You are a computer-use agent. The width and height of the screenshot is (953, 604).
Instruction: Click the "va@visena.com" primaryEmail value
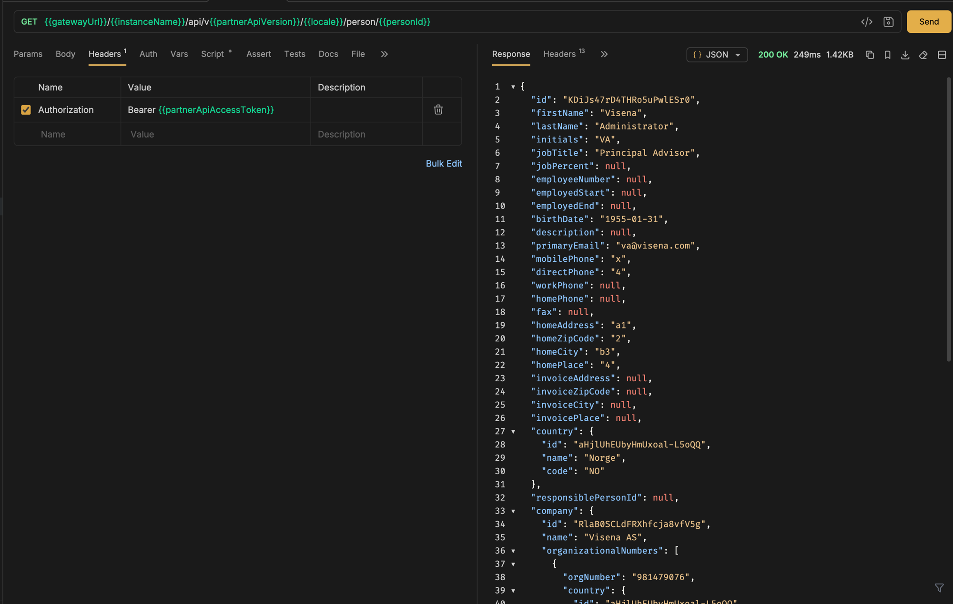[x=655, y=246]
